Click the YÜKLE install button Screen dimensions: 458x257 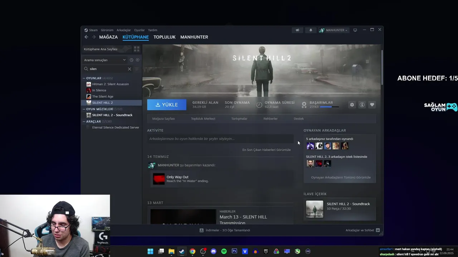pos(167,105)
